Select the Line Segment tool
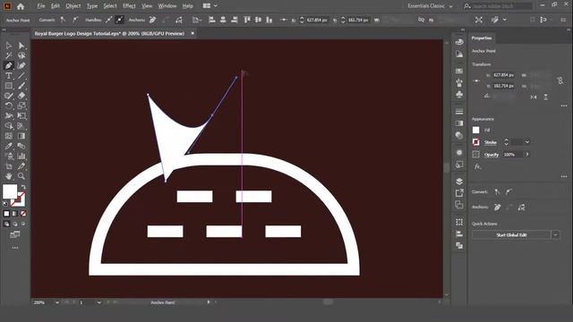Screen dimensions: 573x322 coord(21,75)
